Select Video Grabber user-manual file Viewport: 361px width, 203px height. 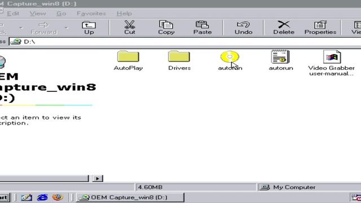point(331,63)
